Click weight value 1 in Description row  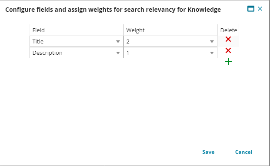coord(128,53)
